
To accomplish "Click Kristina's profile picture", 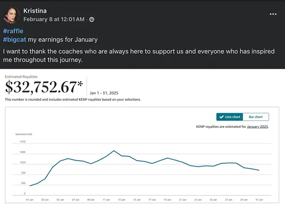I will click(x=11, y=15).
